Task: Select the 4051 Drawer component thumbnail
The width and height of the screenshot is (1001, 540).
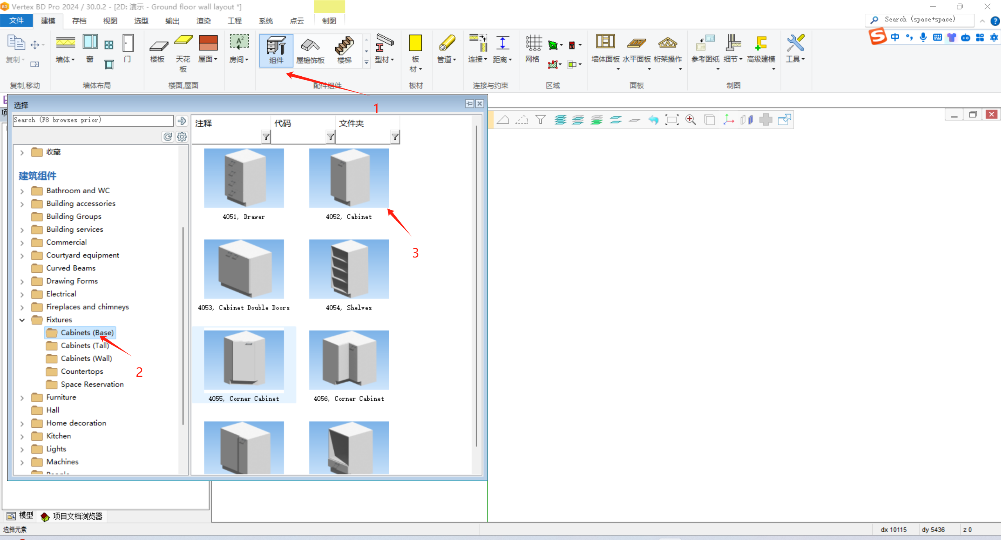Action: [x=244, y=178]
